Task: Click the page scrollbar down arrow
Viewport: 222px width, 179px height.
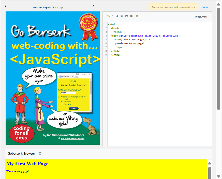Action: pyautogui.click(x=218, y=176)
